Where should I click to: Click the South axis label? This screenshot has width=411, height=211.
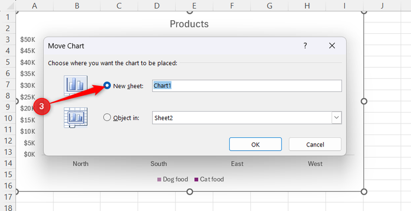[158, 163]
